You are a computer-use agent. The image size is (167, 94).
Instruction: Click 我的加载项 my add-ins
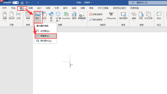tap(96, 20)
